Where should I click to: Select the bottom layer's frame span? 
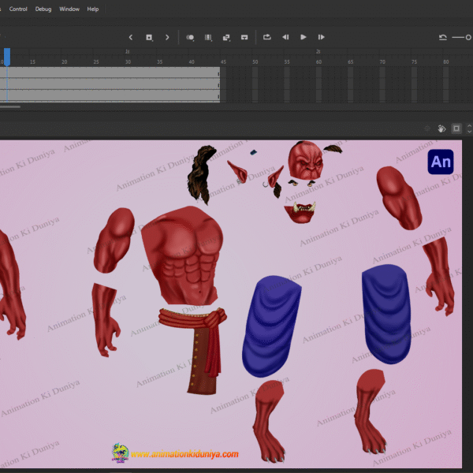click(110, 96)
